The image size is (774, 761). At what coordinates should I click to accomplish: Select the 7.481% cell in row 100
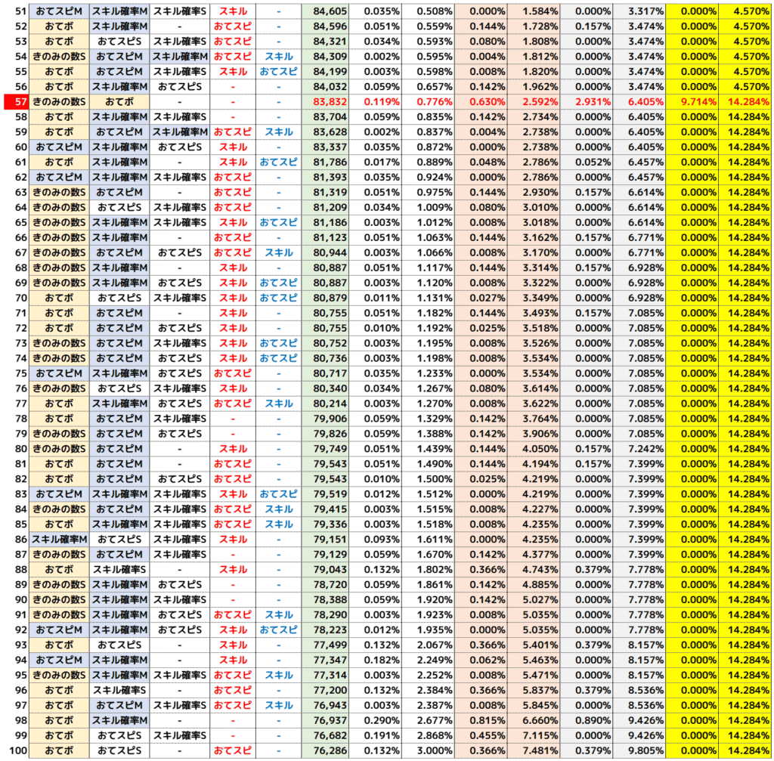(x=534, y=750)
